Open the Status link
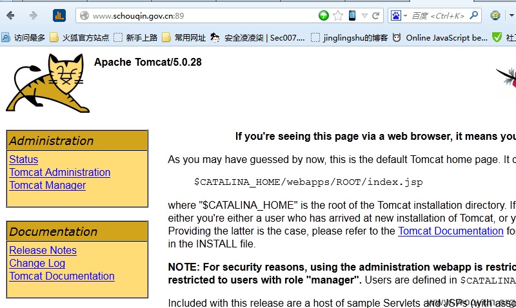 click(24, 159)
